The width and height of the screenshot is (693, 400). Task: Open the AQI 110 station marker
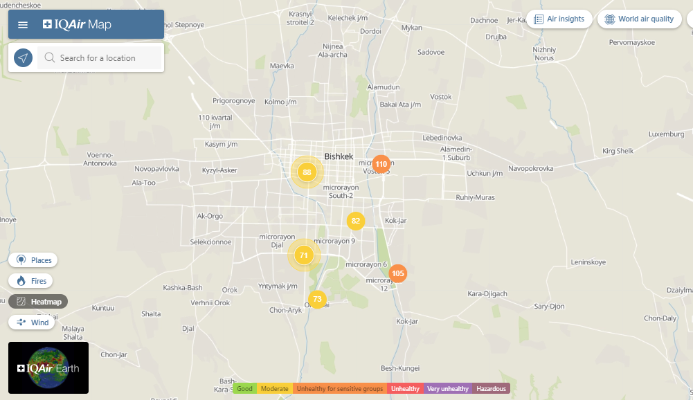pos(381,164)
